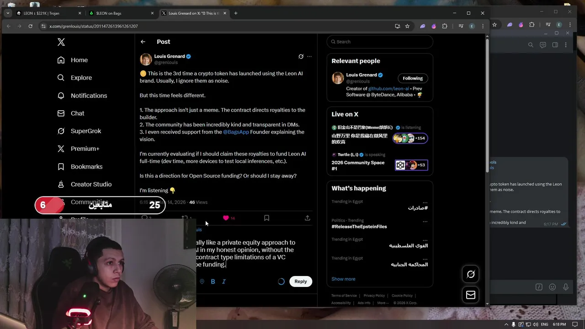Open the 2026 Community Space #1

click(x=358, y=165)
